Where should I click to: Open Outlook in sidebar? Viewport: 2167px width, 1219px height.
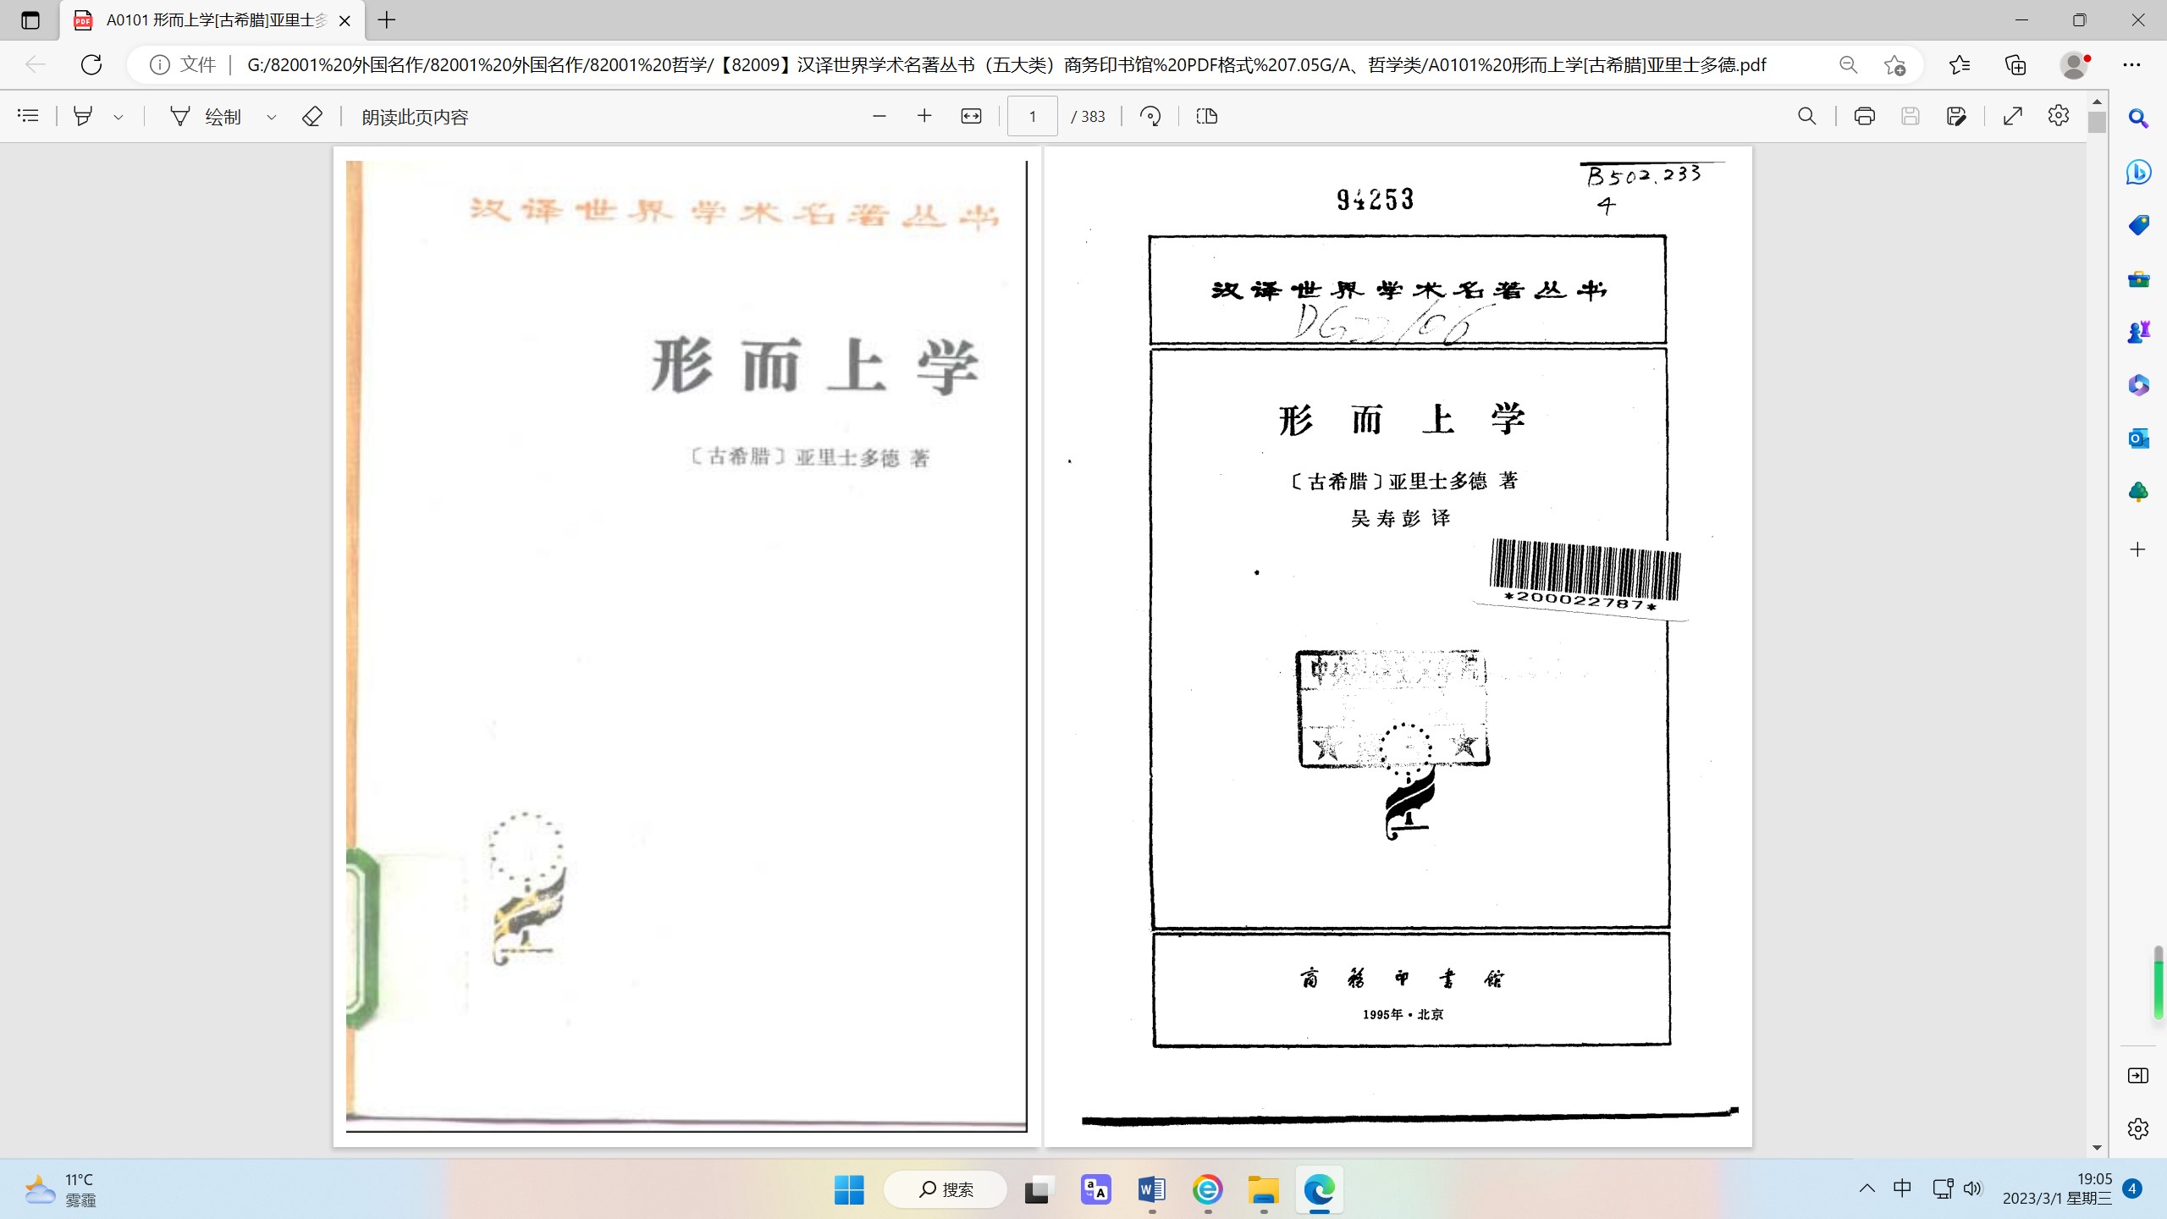[2138, 439]
